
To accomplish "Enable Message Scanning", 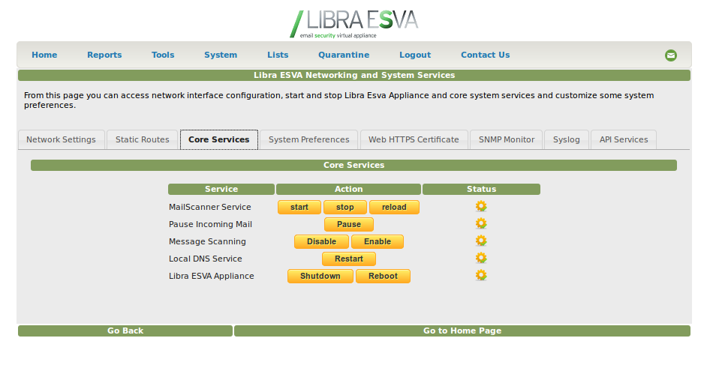I will (x=378, y=241).
